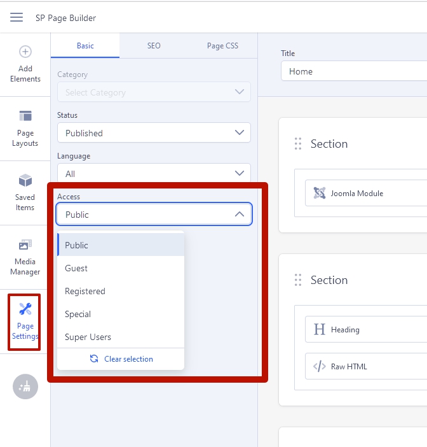Open the hamburger menu icon
The width and height of the screenshot is (427, 447).
pyautogui.click(x=17, y=17)
